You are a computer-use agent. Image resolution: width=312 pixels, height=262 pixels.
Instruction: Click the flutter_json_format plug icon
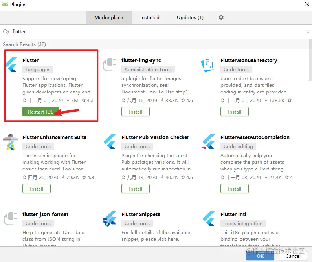click(x=11, y=219)
